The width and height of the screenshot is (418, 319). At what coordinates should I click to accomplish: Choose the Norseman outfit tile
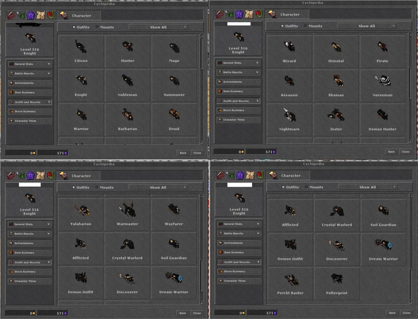pos(382,86)
